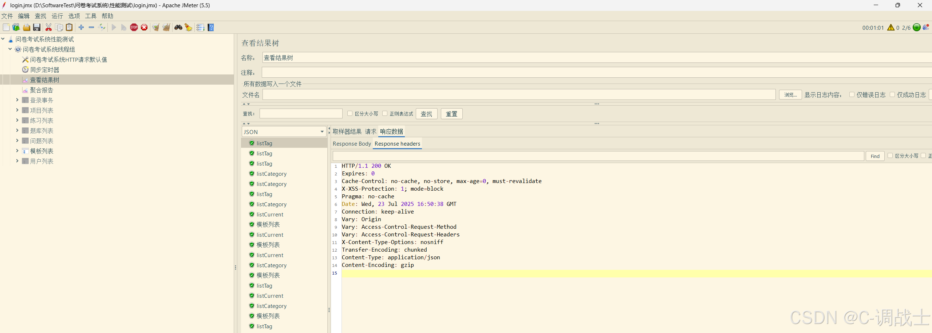Click the Search binoculars icon
The height and width of the screenshot is (333, 932).
tap(178, 28)
